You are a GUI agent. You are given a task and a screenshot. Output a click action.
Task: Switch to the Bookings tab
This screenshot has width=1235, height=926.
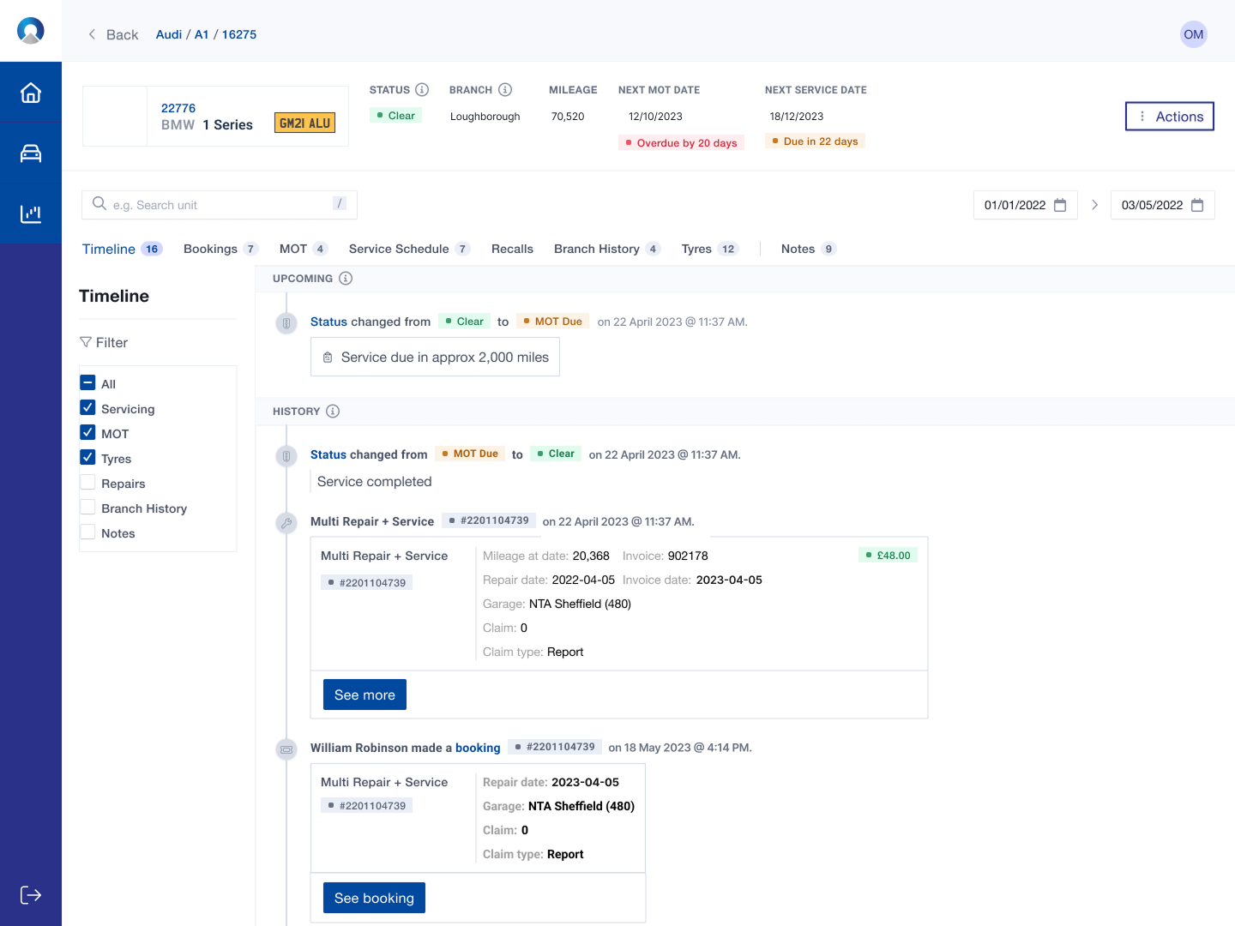click(210, 249)
